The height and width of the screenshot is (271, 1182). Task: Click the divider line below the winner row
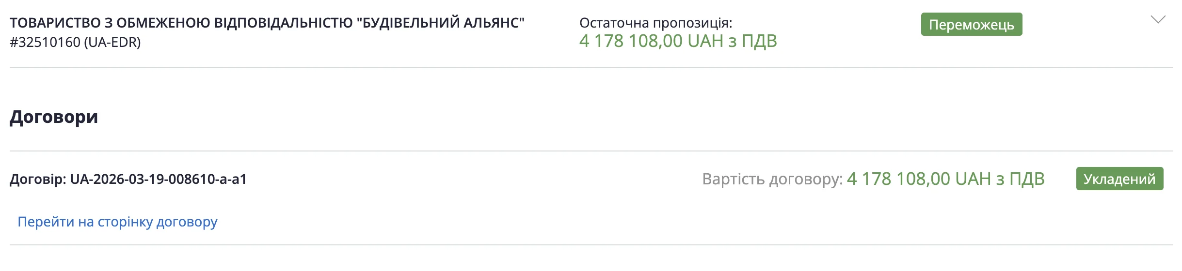pos(591,67)
